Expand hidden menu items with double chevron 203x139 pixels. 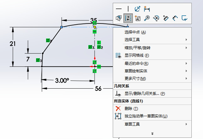click(x=152, y=134)
